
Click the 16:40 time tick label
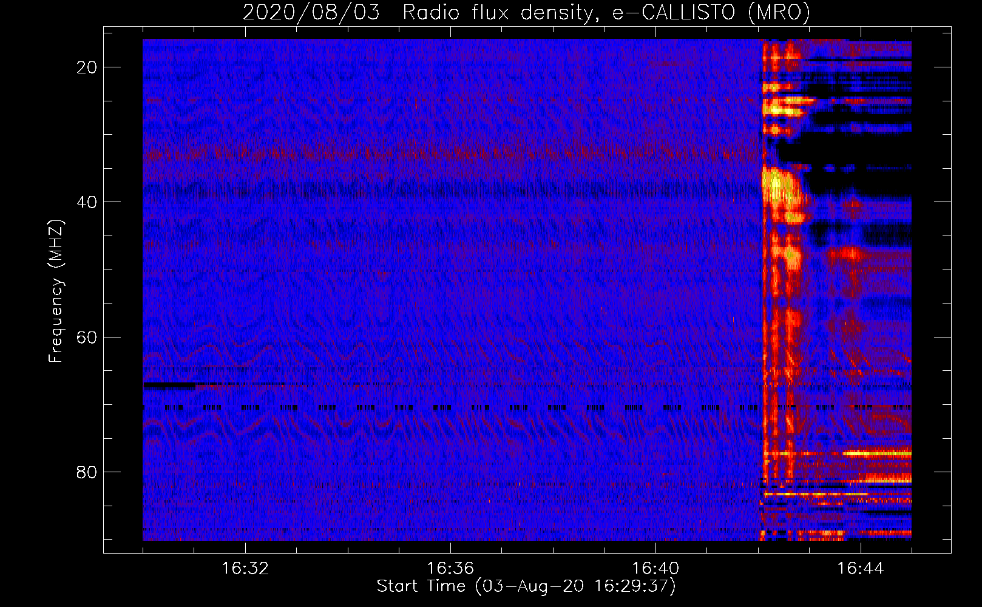point(655,569)
